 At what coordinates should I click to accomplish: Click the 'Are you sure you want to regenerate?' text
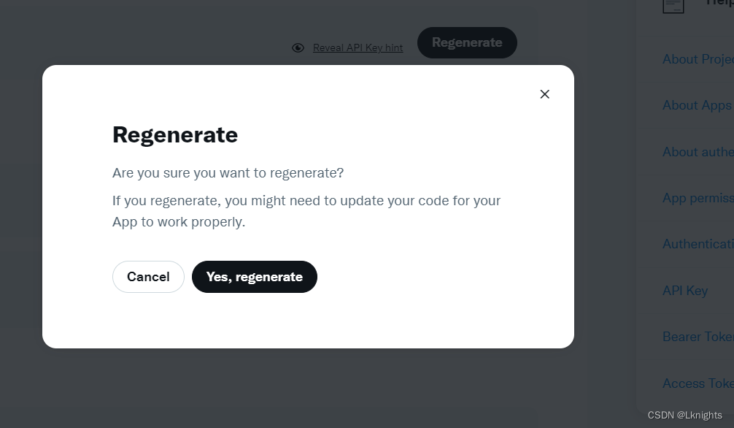tap(228, 173)
